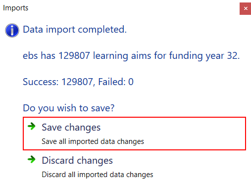Select the Save changes command link

coord(134,134)
